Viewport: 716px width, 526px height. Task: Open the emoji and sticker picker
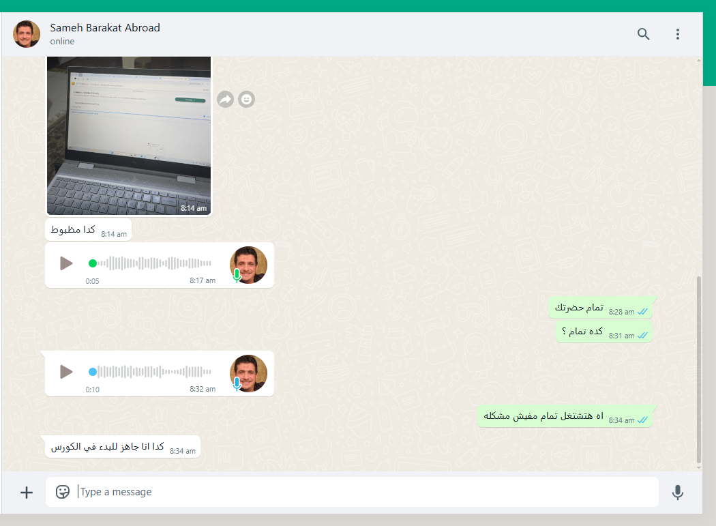coord(63,492)
